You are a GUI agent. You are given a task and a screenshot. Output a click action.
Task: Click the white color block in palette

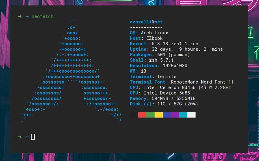[x=192, y=115]
